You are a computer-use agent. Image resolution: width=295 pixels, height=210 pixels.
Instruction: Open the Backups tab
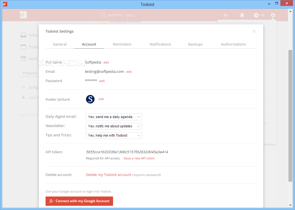[195, 44]
